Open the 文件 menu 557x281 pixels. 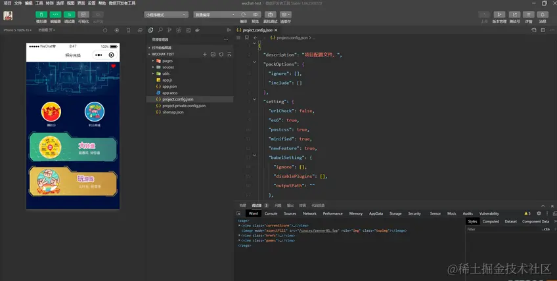18,3
